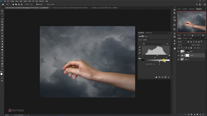Open the History panel icon
The image size is (207, 116).
[x=174, y=10]
